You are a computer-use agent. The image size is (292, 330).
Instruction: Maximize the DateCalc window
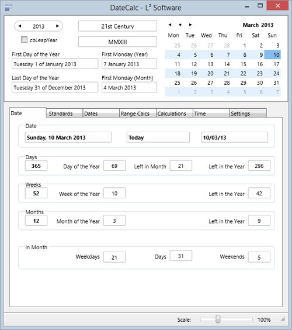point(260,6)
